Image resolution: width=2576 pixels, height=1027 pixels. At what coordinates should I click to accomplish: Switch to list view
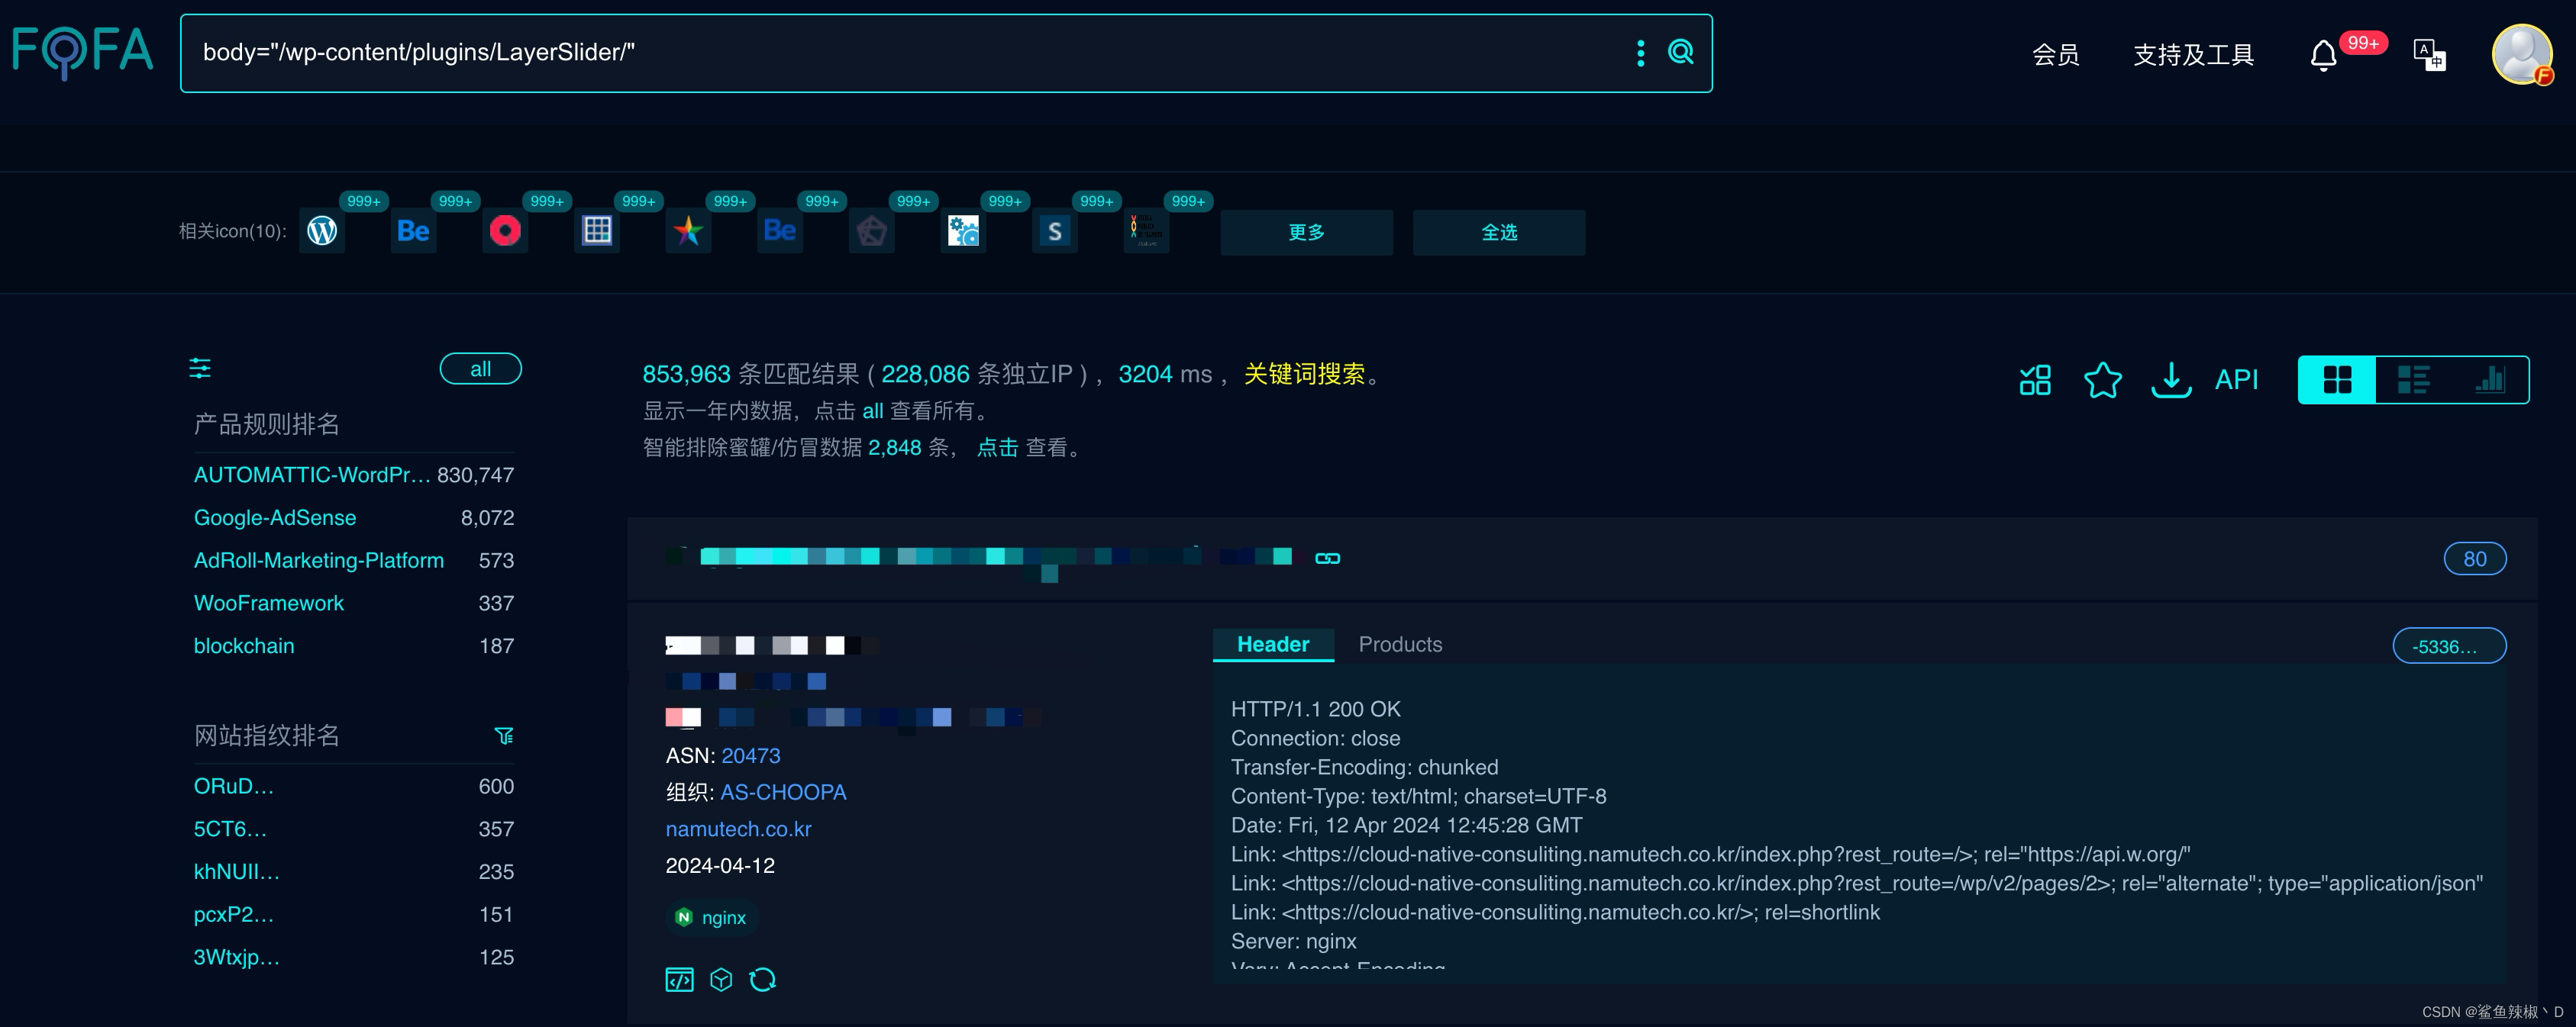click(x=2414, y=380)
